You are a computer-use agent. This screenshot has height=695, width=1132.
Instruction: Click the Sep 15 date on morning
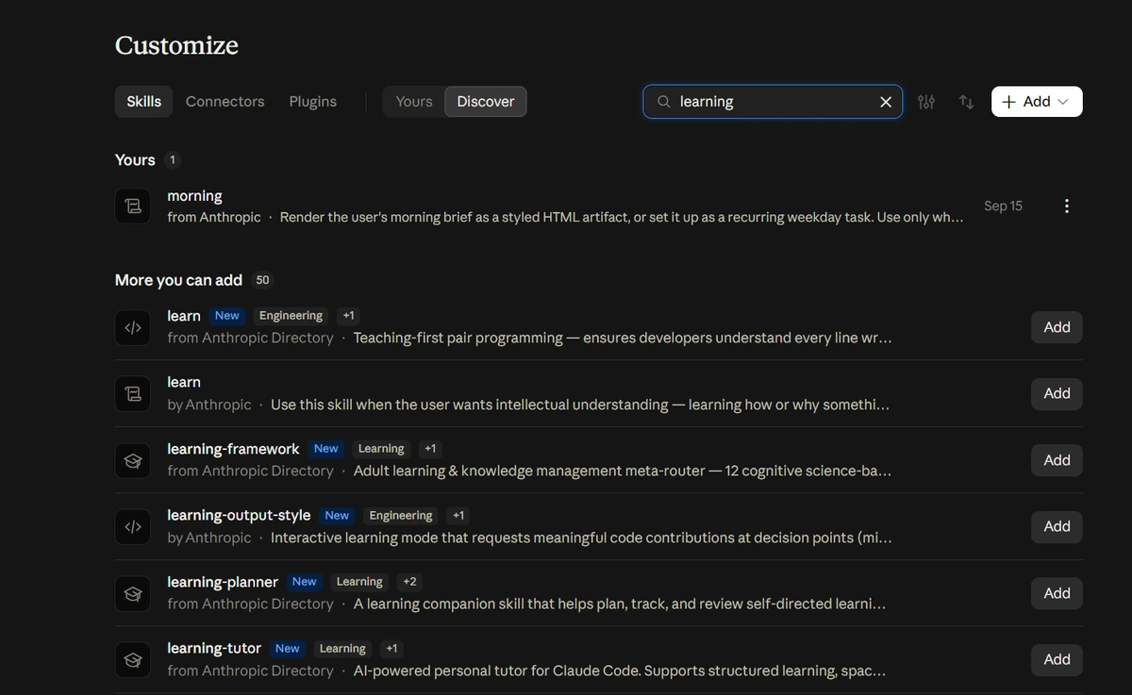click(x=1003, y=206)
